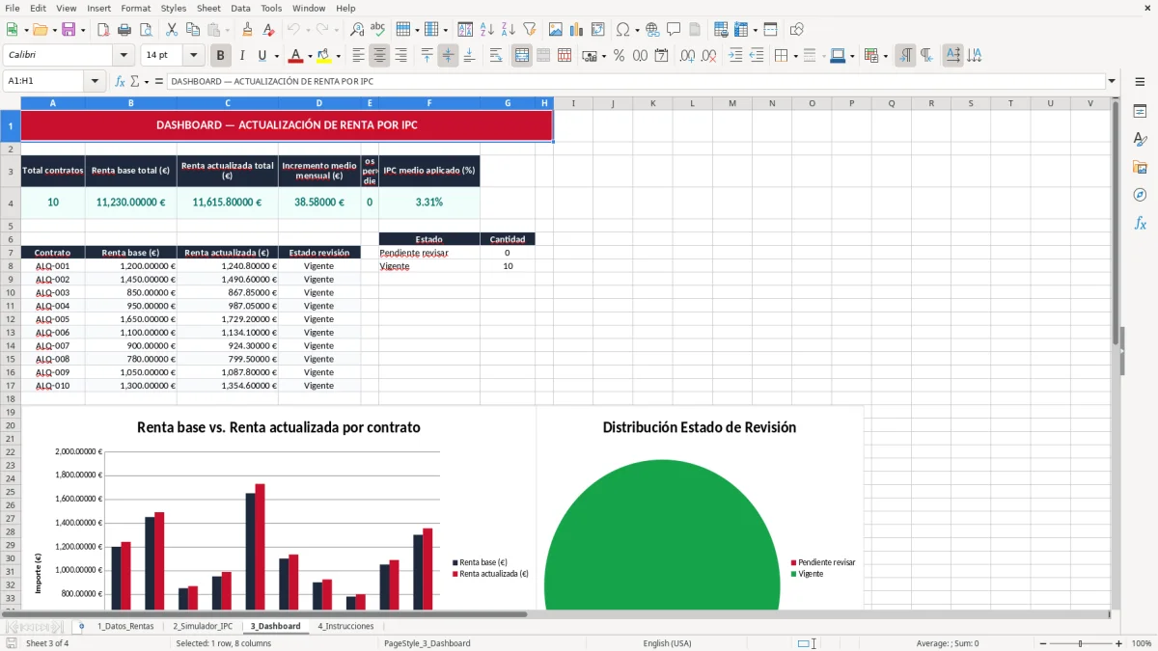Viewport: 1158px width, 651px height.
Task: Click the Insert Image icon
Action: tap(556, 30)
